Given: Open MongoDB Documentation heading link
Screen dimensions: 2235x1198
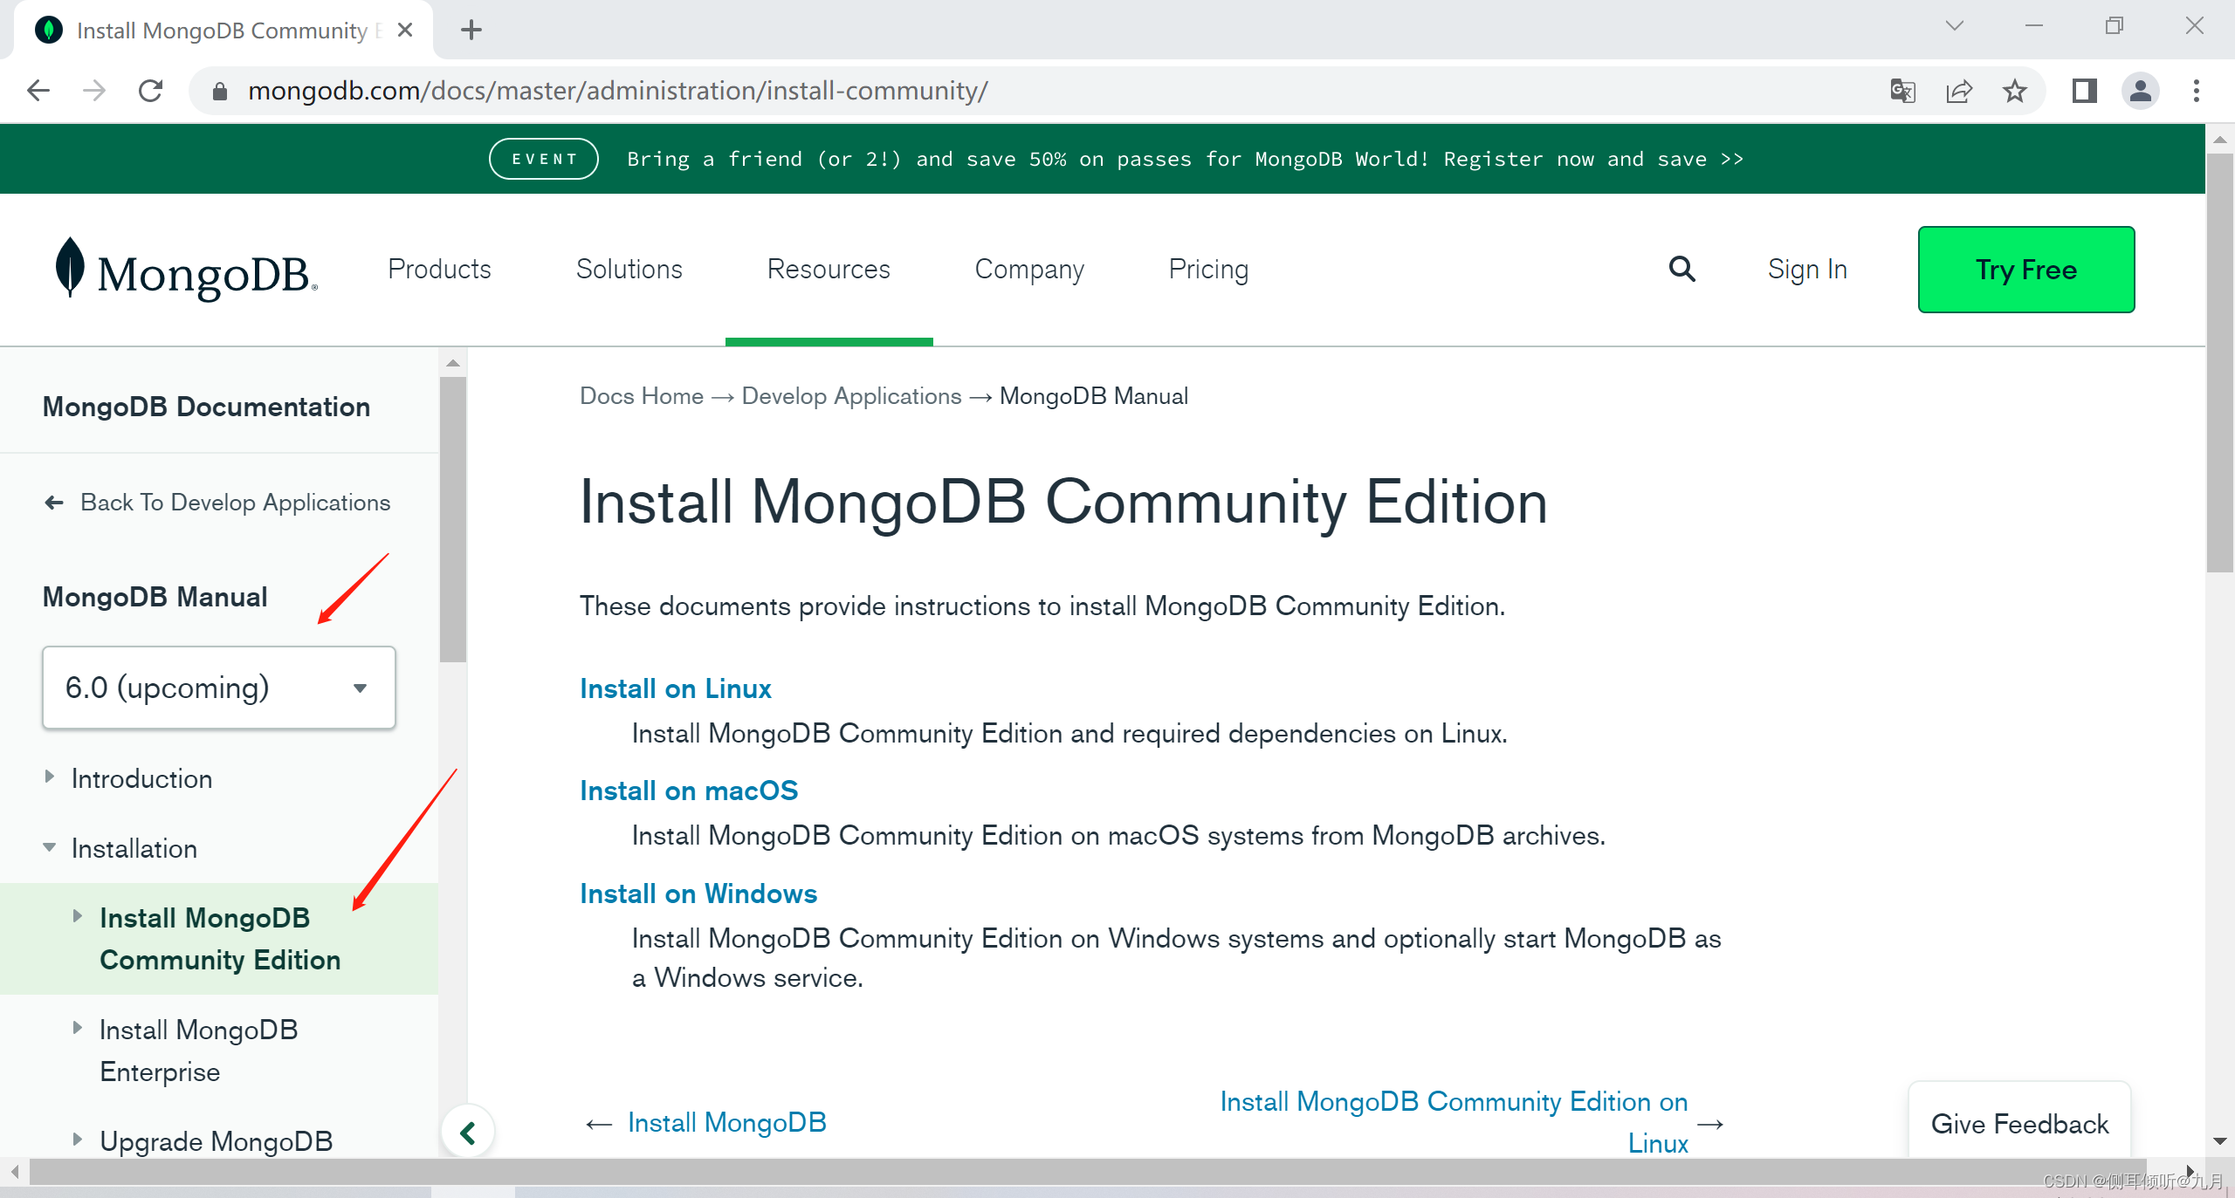Looking at the screenshot, I should click(206, 407).
